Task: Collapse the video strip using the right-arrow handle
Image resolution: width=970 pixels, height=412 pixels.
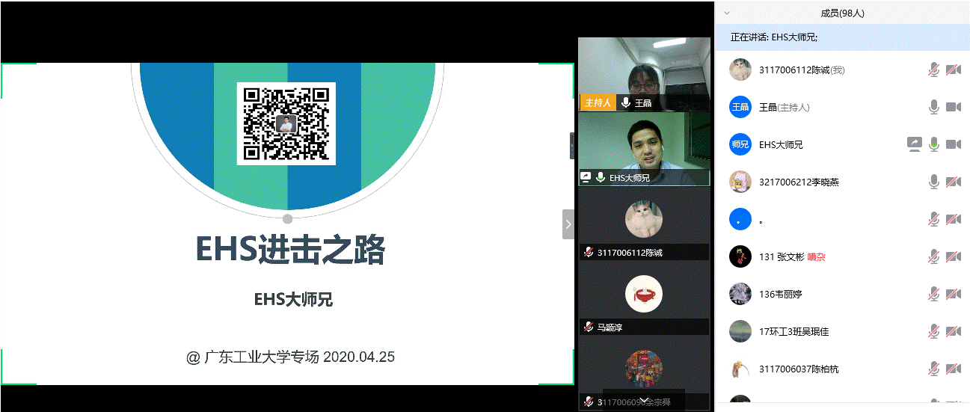Action: [x=568, y=224]
